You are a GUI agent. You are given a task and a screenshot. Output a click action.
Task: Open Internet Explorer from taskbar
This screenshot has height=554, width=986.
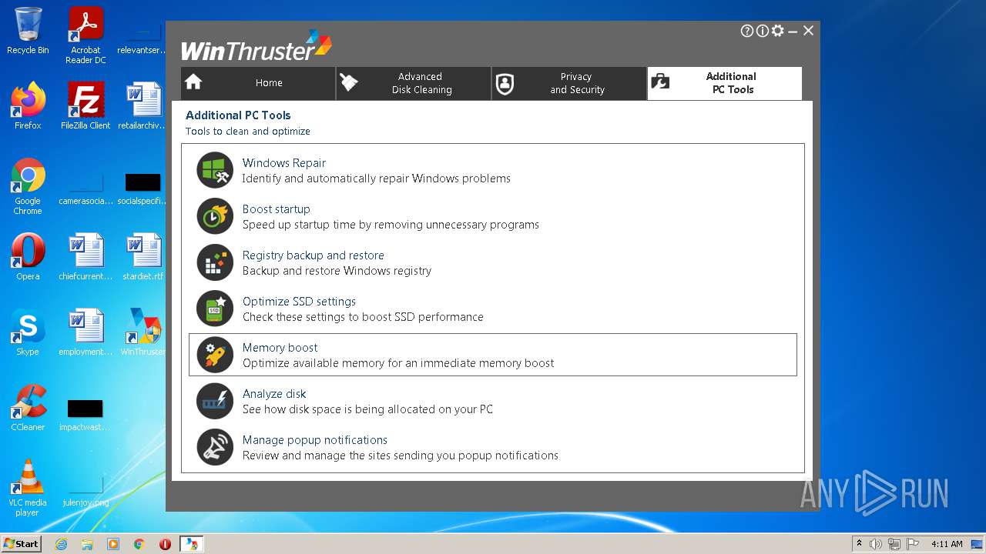(61, 544)
